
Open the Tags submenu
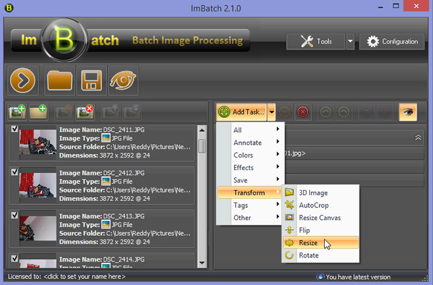(250, 205)
